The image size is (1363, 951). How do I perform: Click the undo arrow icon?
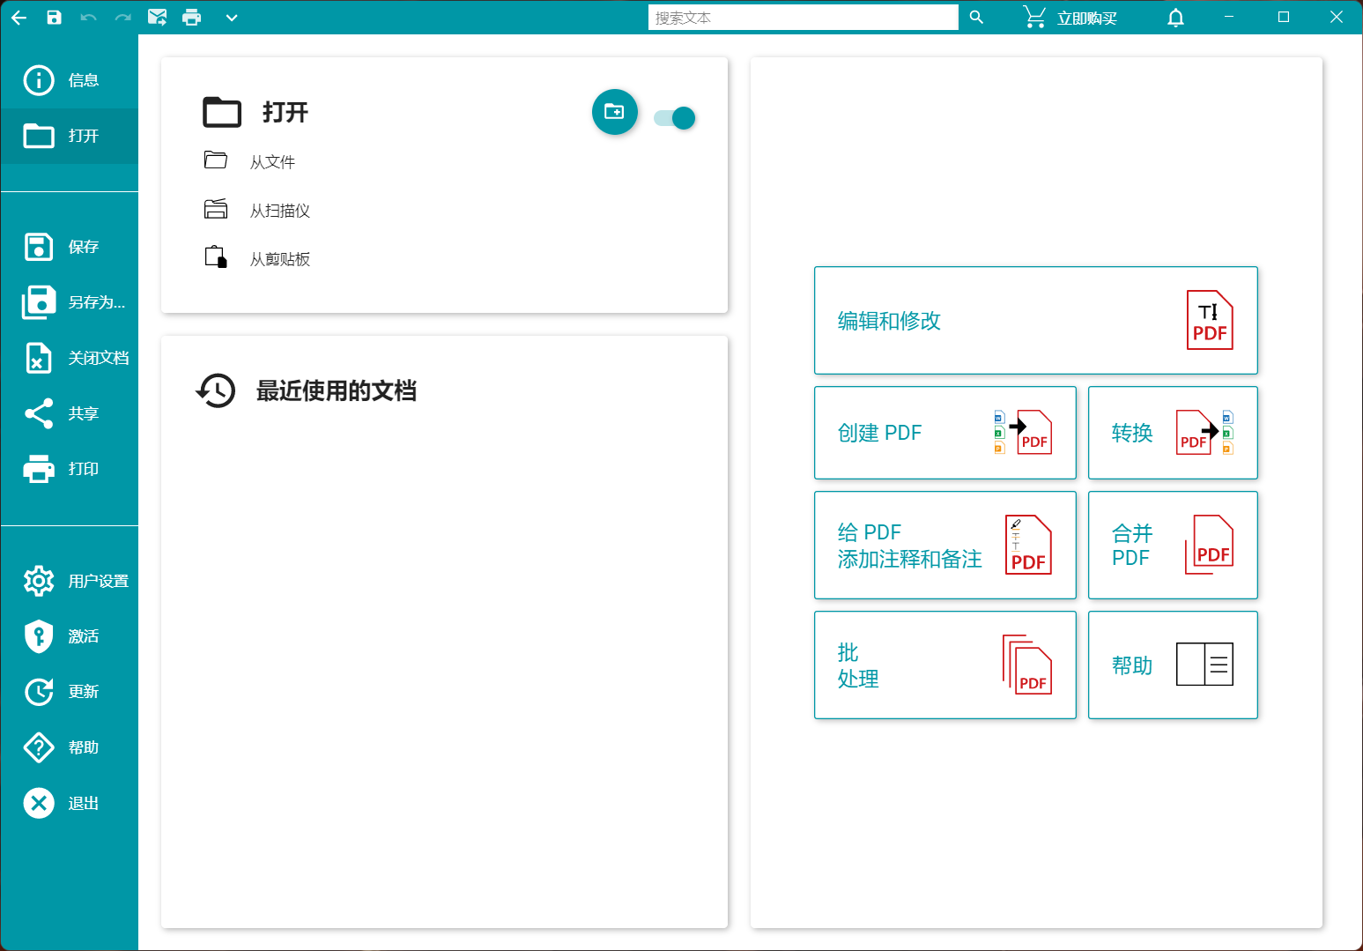(x=88, y=17)
